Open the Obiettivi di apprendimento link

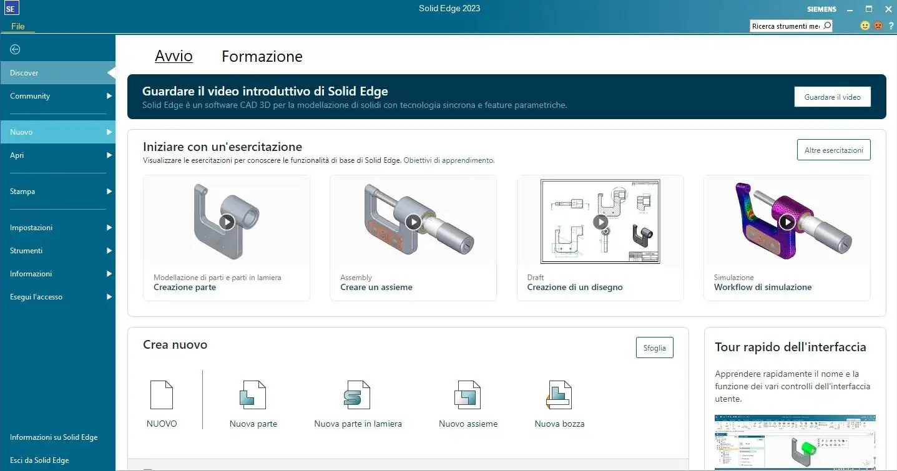click(x=449, y=160)
